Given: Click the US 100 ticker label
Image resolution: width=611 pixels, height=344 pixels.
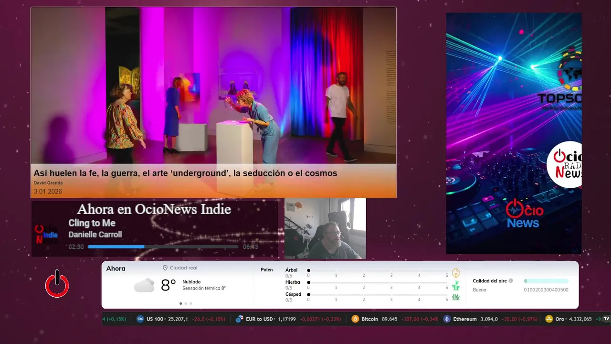Looking at the screenshot, I should [155, 319].
